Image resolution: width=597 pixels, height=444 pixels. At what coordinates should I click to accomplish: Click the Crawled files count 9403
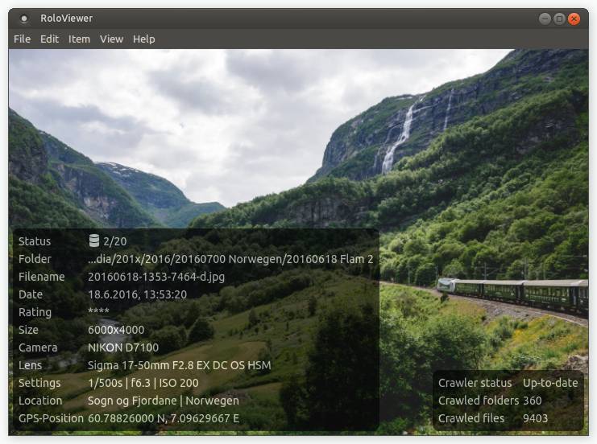point(535,418)
